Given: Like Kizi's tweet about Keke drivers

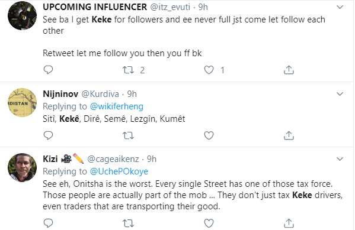Looking at the screenshot, I should pos(209,223).
